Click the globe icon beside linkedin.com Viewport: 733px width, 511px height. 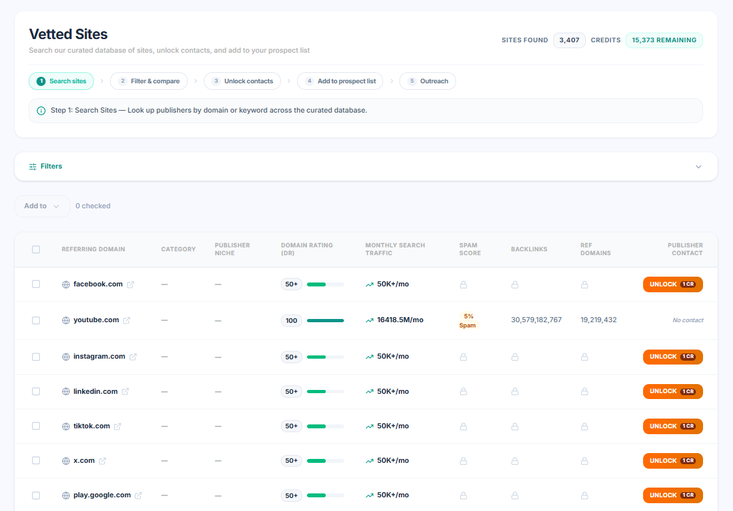tap(66, 391)
